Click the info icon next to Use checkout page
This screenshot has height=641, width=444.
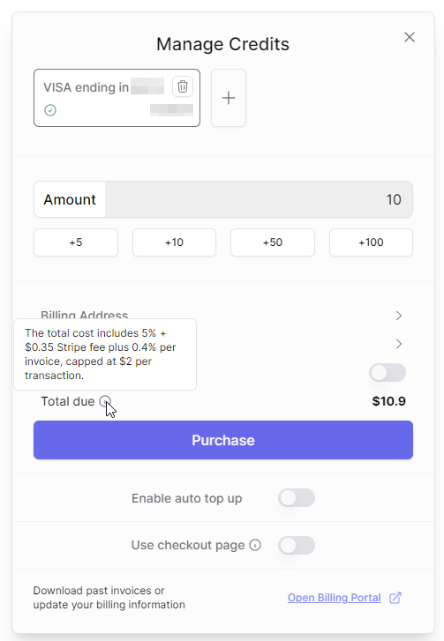point(255,545)
